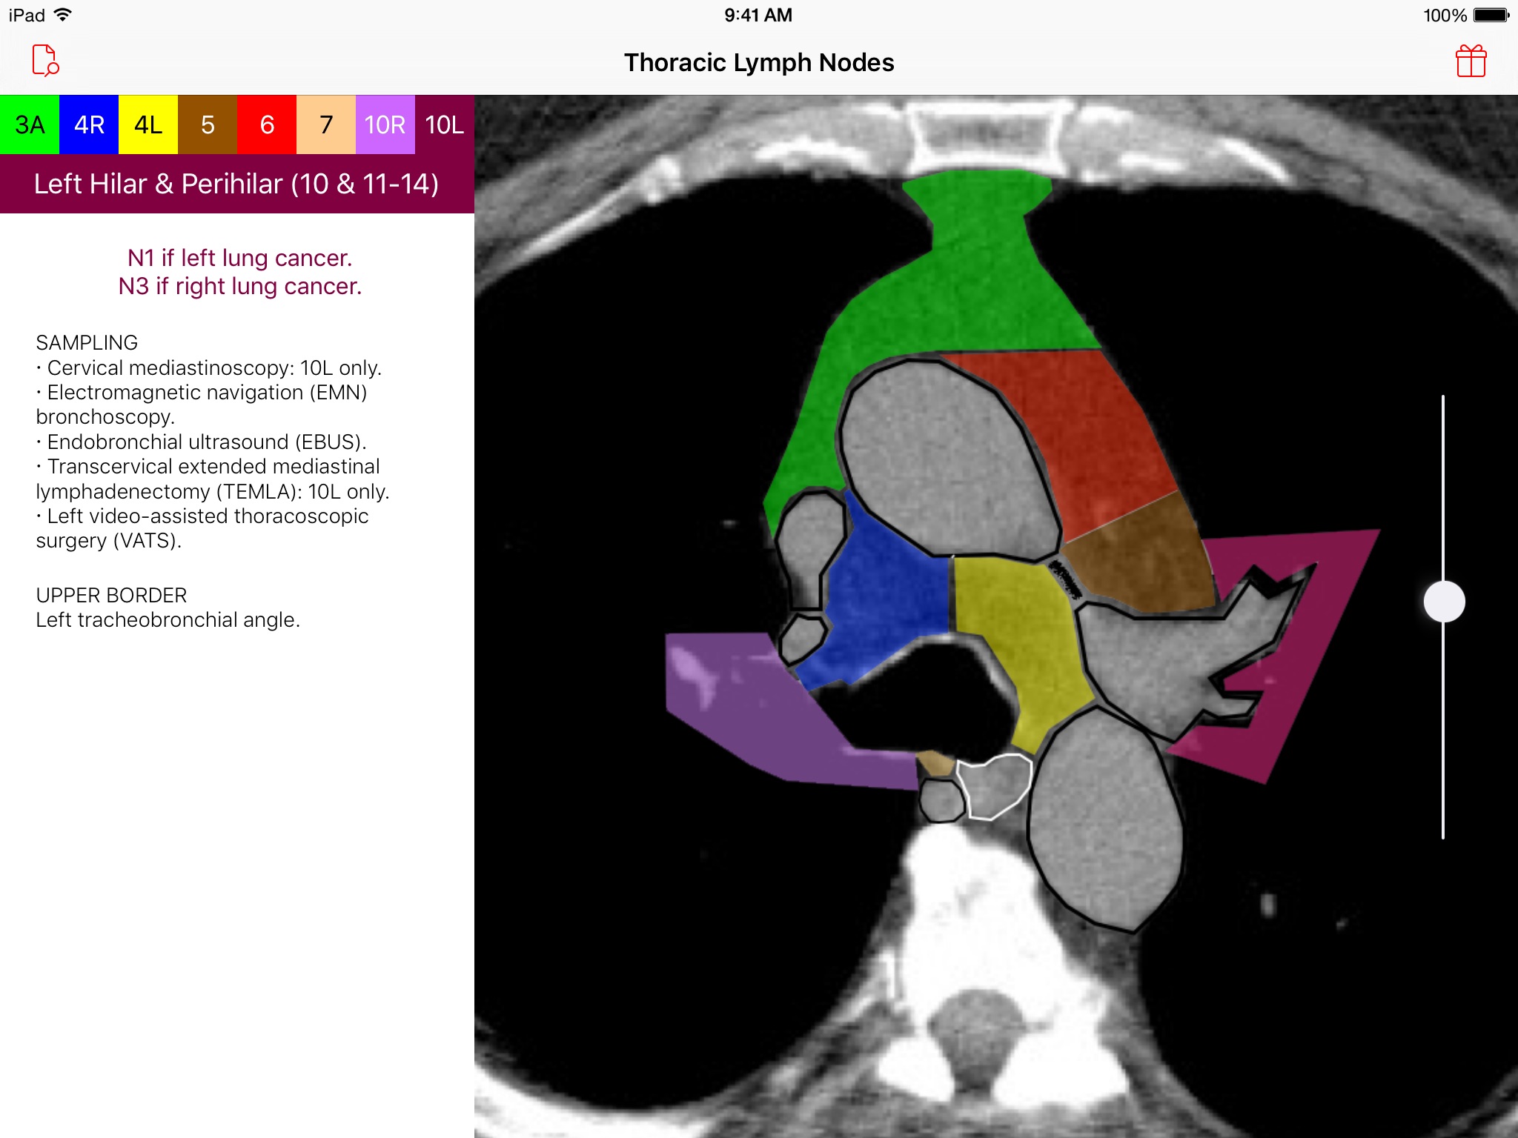Tap the Left Hilar & Perihilar header
This screenshot has height=1138, width=1518.
coord(237,184)
